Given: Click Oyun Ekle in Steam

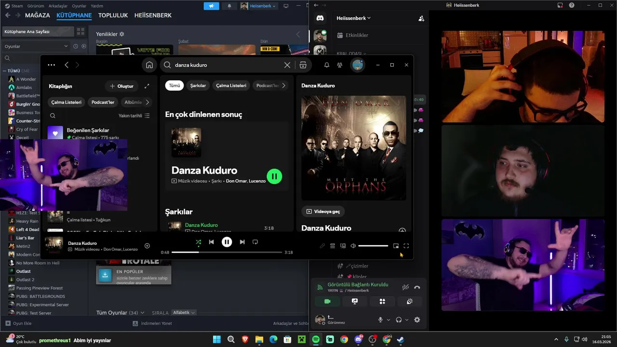Looking at the screenshot, I should 18,323.
